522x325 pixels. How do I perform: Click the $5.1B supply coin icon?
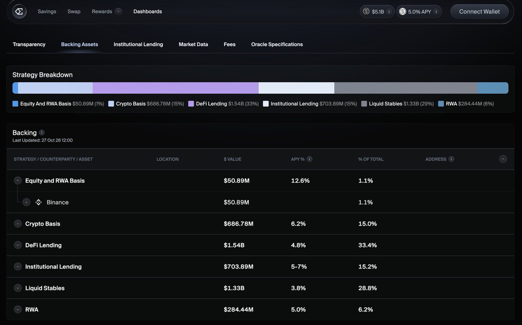[366, 11]
